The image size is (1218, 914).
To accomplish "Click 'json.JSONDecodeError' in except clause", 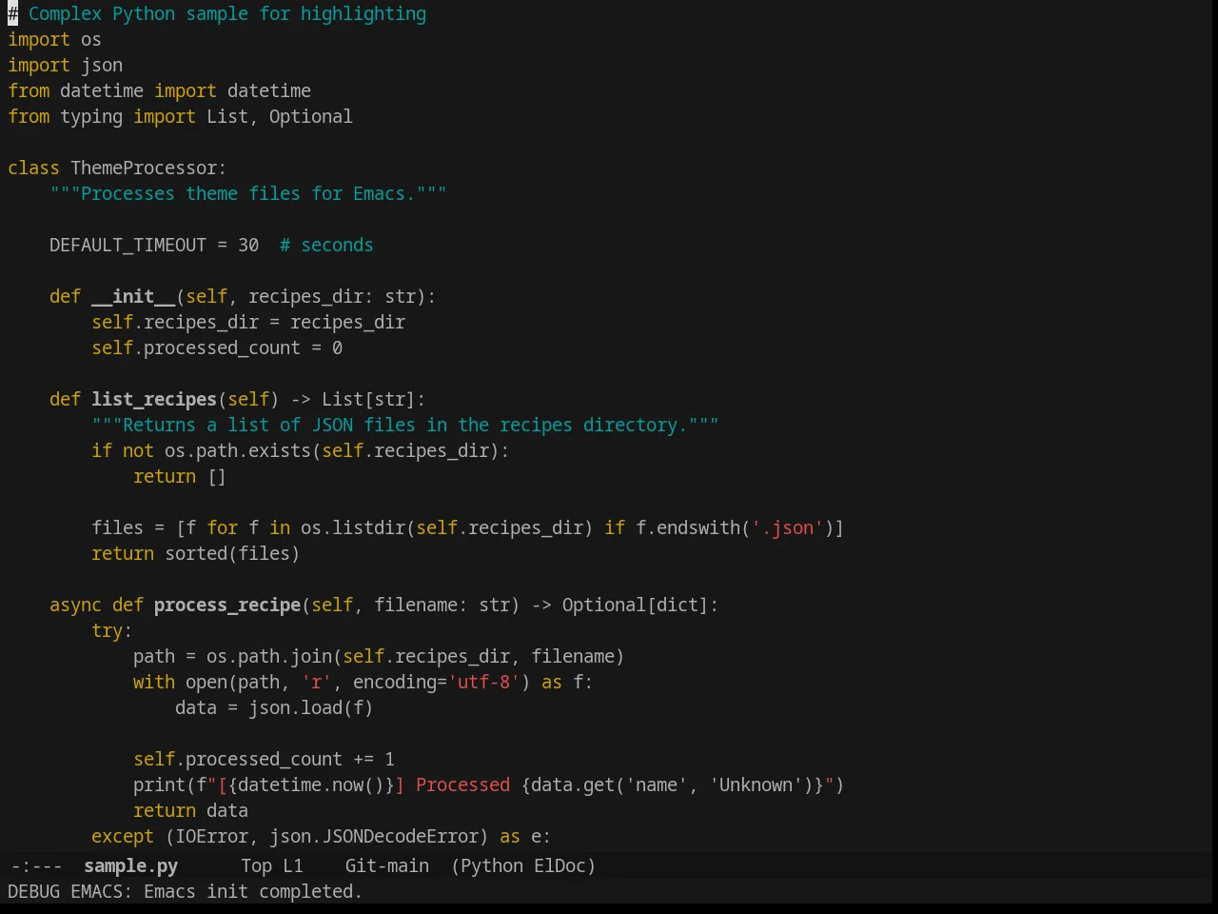I will 374,836.
